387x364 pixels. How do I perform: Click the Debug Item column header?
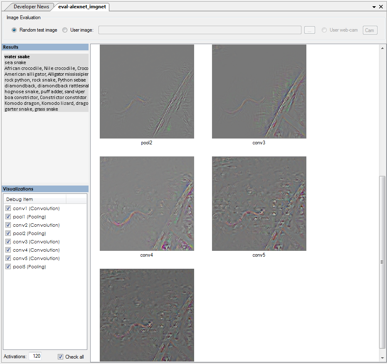pyautogui.click(x=35, y=199)
